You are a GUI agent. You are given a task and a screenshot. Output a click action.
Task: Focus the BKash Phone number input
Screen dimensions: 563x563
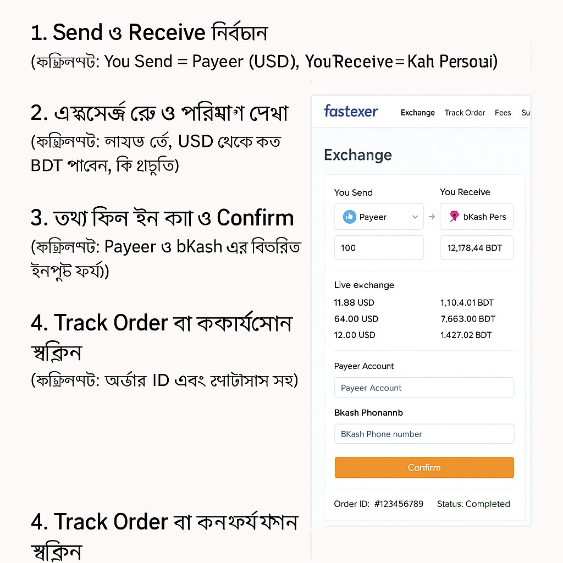(424, 434)
